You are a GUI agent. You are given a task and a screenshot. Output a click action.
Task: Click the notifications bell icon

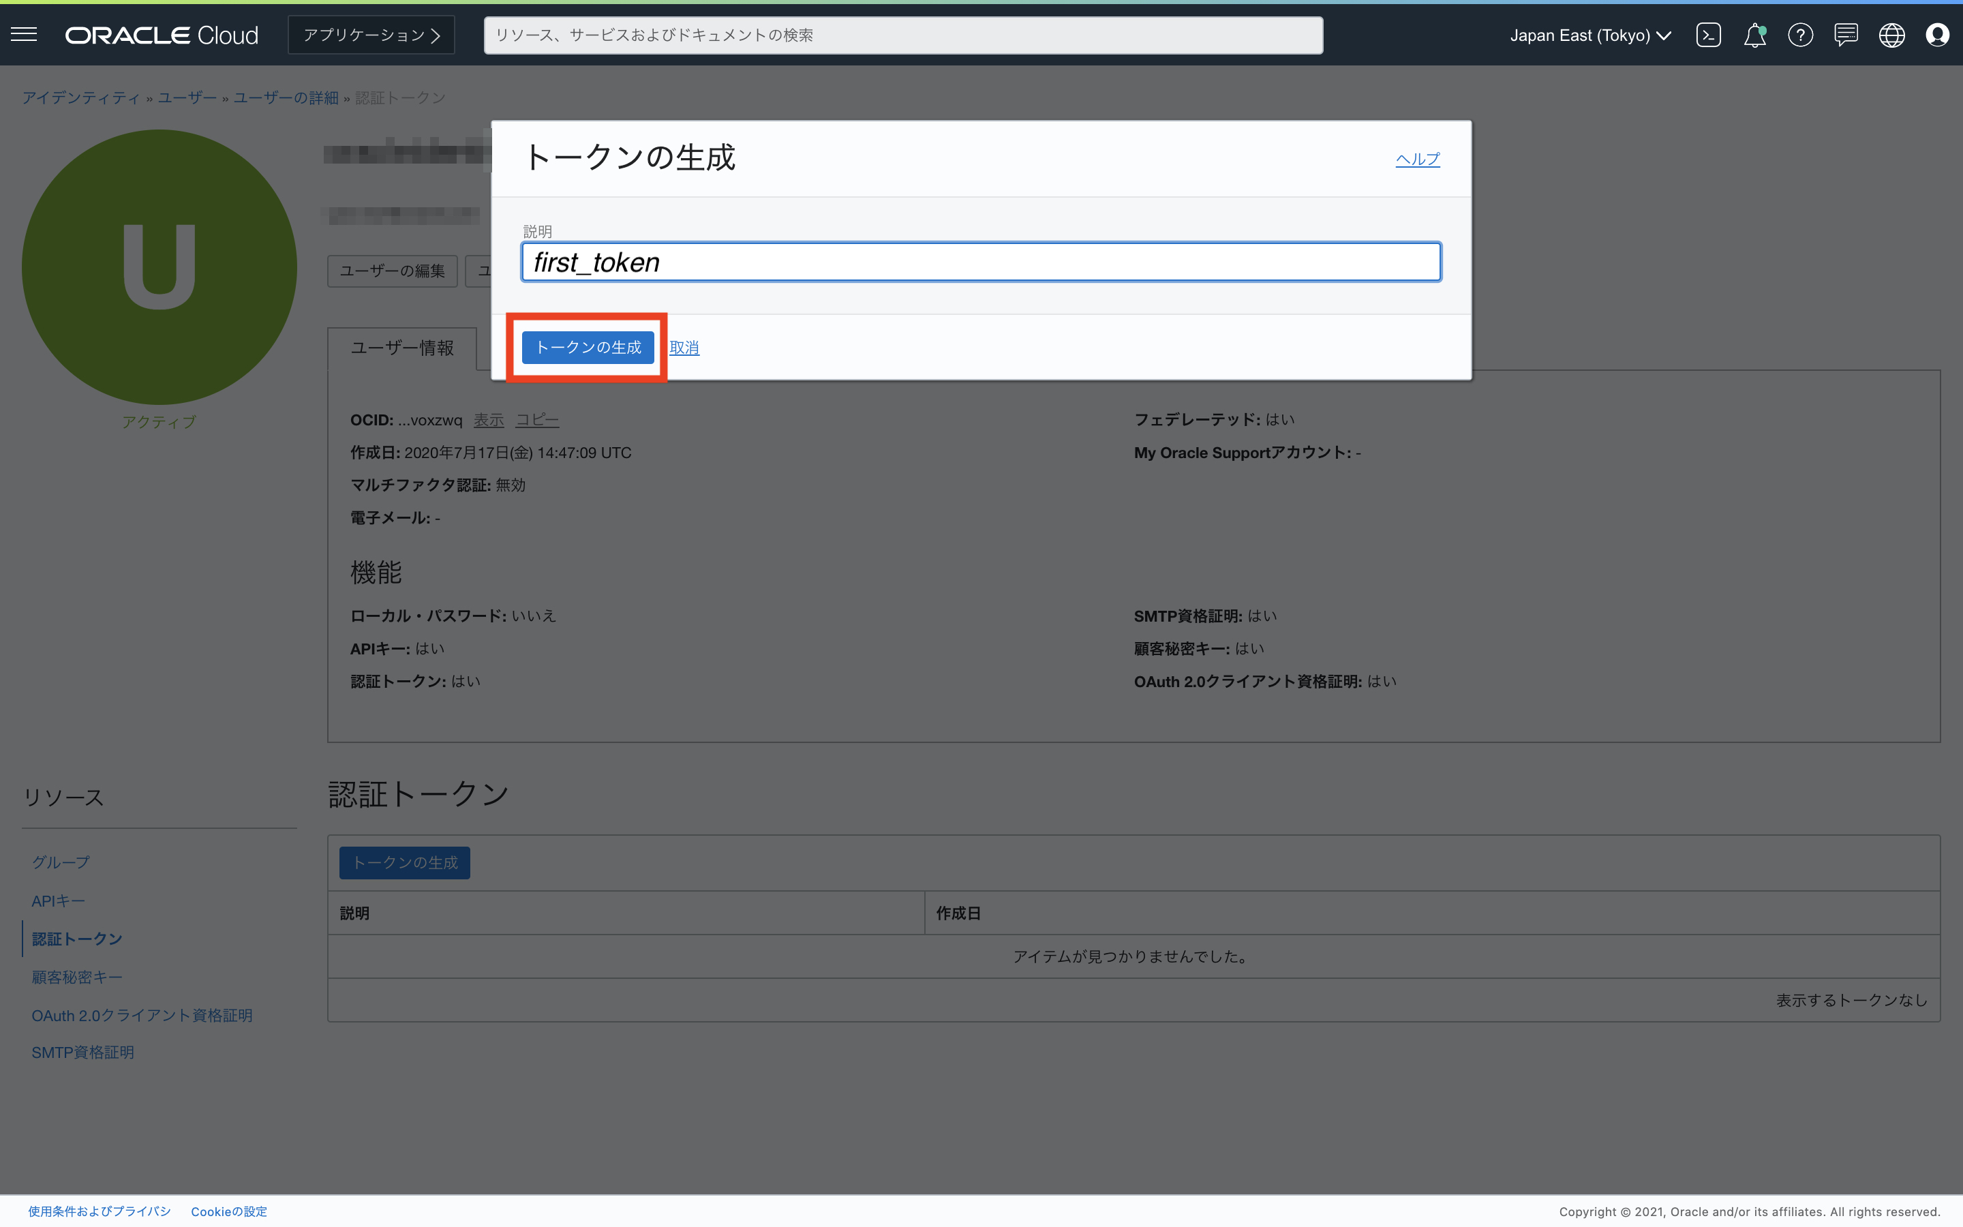[x=1754, y=35]
